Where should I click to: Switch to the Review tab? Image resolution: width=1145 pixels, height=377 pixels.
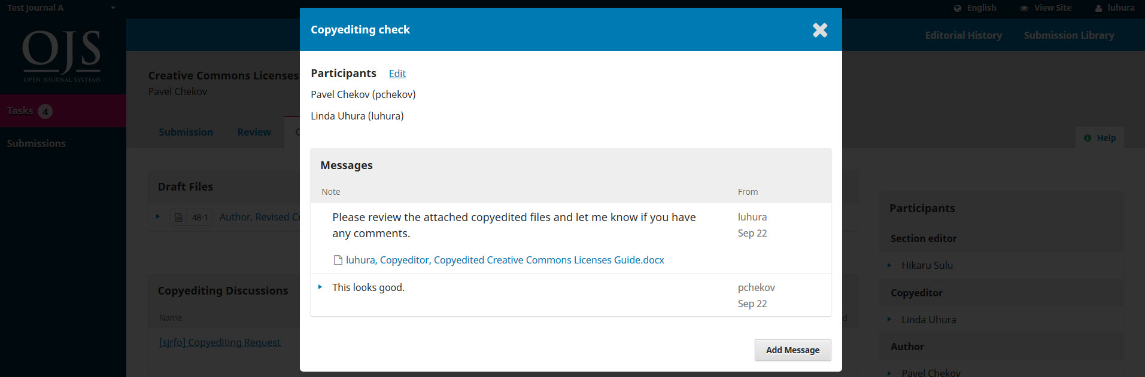click(254, 131)
